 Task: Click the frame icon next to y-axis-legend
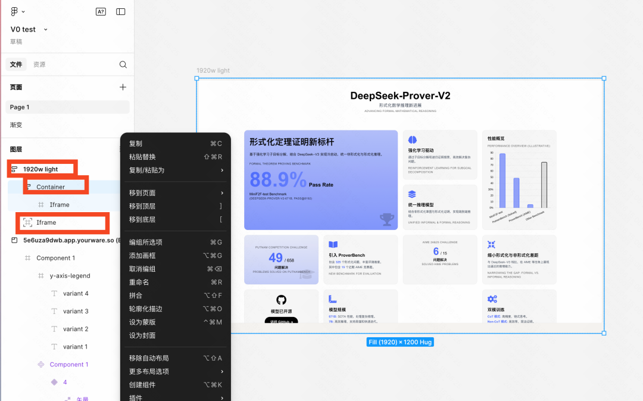(41, 276)
